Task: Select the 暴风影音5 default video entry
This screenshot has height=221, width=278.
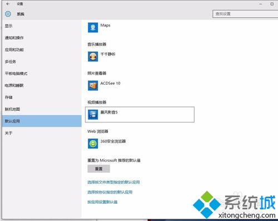Action: 140,115
